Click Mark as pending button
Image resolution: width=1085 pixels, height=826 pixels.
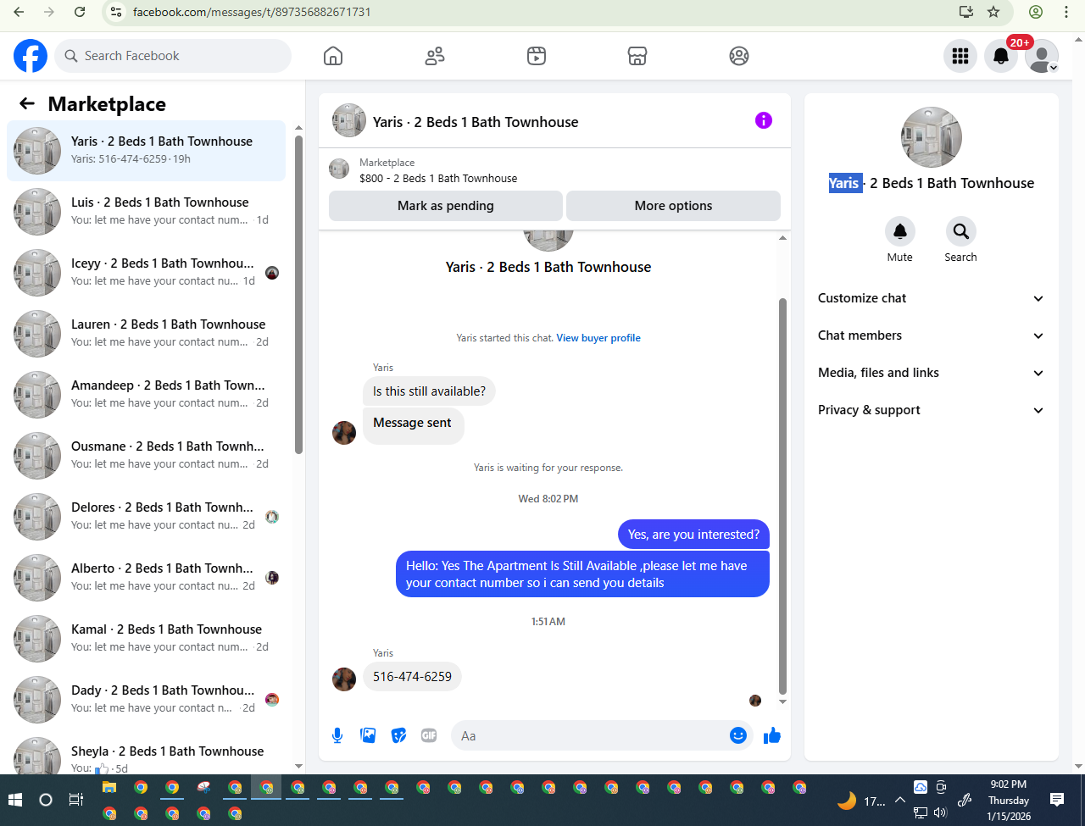tap(446, 206)
